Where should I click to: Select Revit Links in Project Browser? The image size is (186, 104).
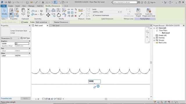(x=162, y=43)
